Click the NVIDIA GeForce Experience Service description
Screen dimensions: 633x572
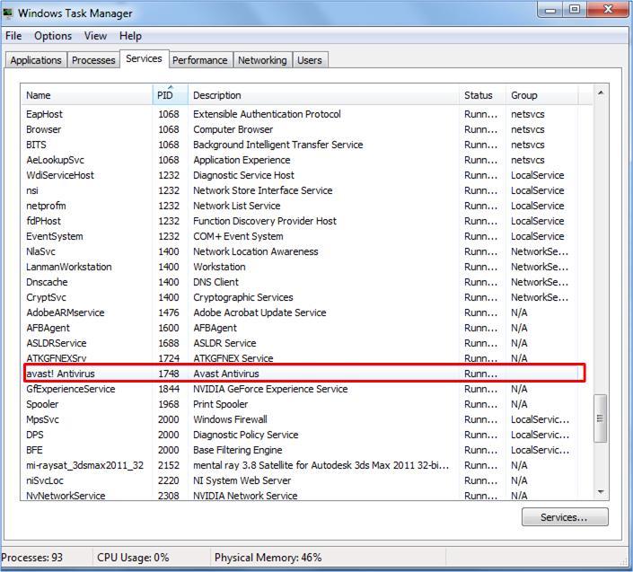(270, 389)
